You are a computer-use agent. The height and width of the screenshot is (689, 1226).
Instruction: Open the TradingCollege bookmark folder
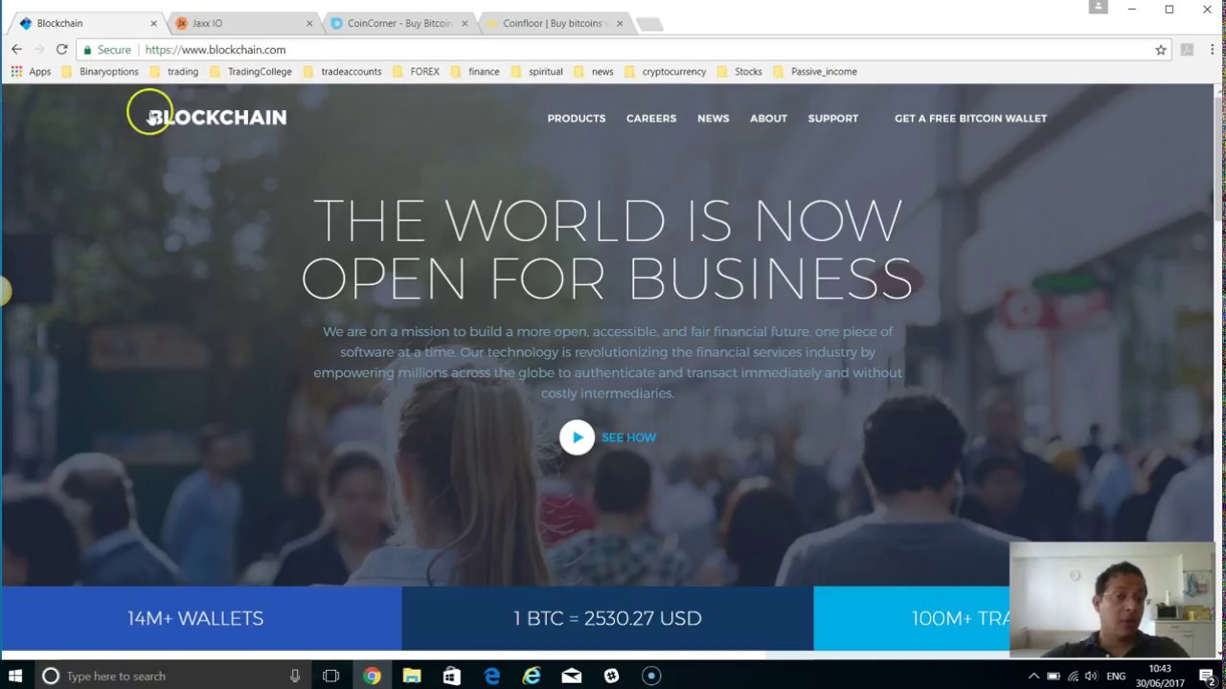pos(250,72)
